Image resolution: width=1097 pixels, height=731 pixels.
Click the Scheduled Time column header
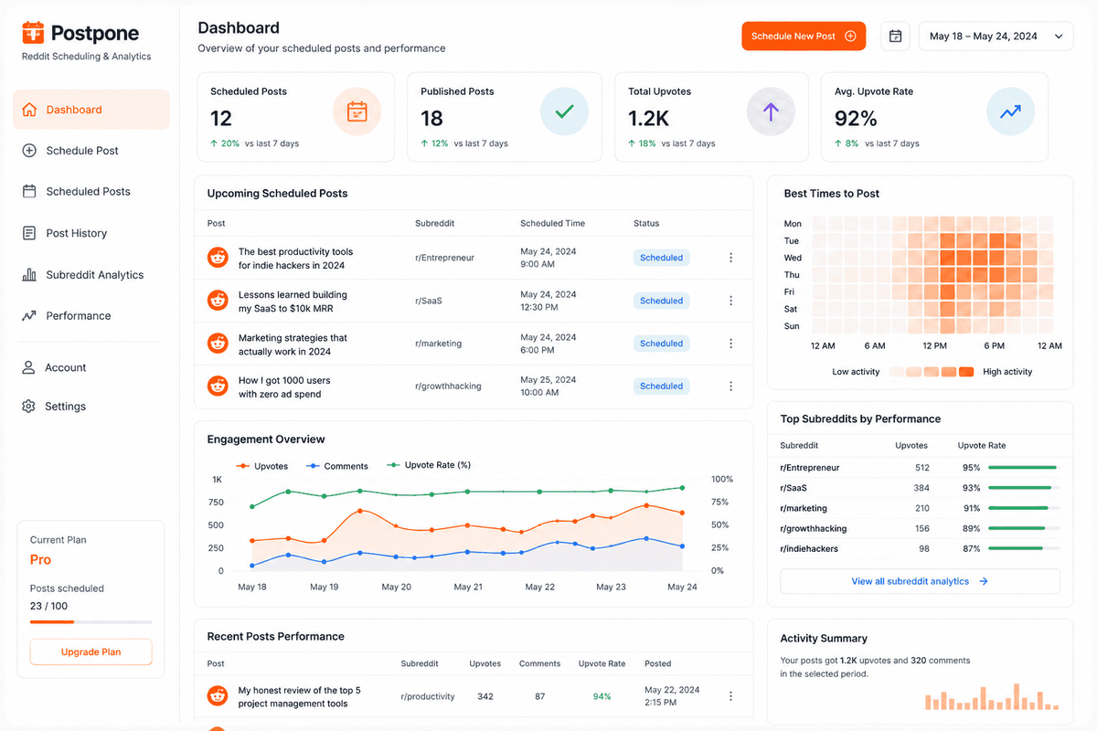click(552, 223)
